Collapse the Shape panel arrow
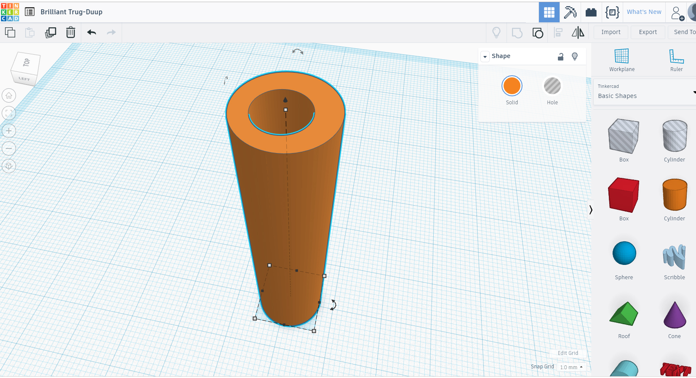The height and width of the screenshot is (378, 696). click(x=485, y=56)
